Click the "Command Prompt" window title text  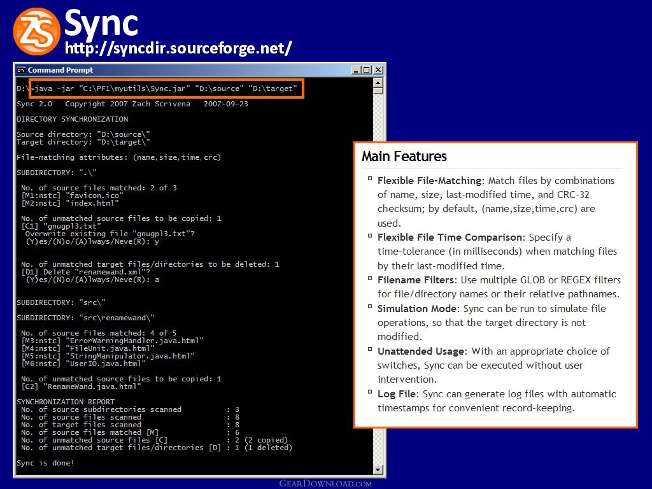[x=60, y=70]
